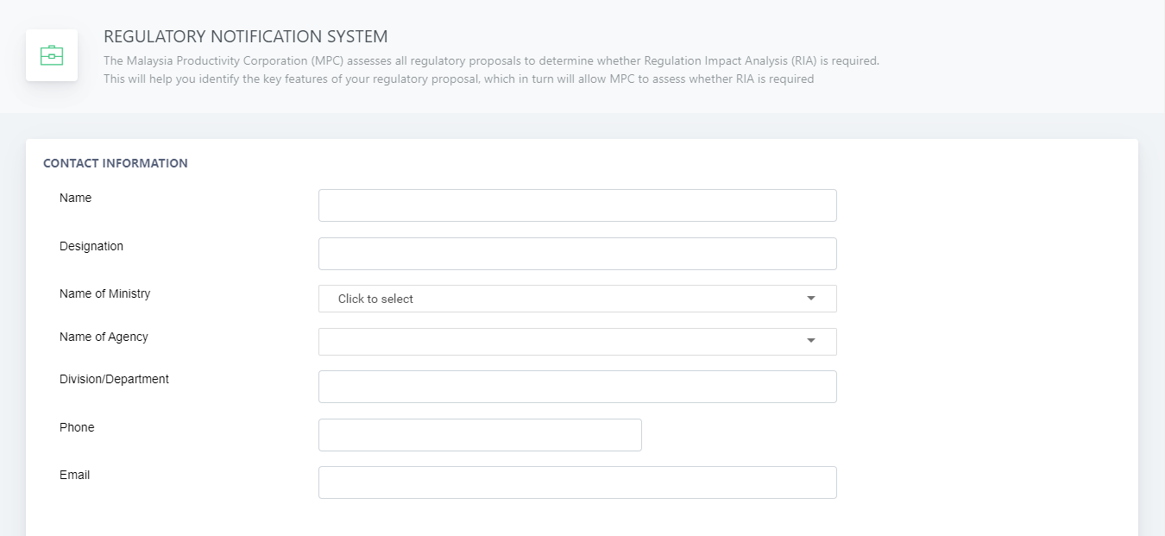
Task: Click the Email label text
Action: pos(75,475)
